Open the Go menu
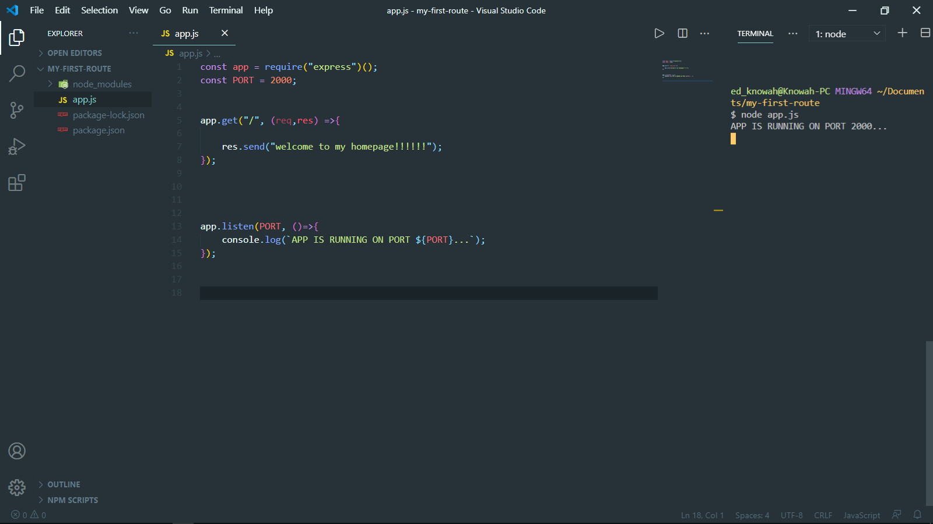 [165, 10]
